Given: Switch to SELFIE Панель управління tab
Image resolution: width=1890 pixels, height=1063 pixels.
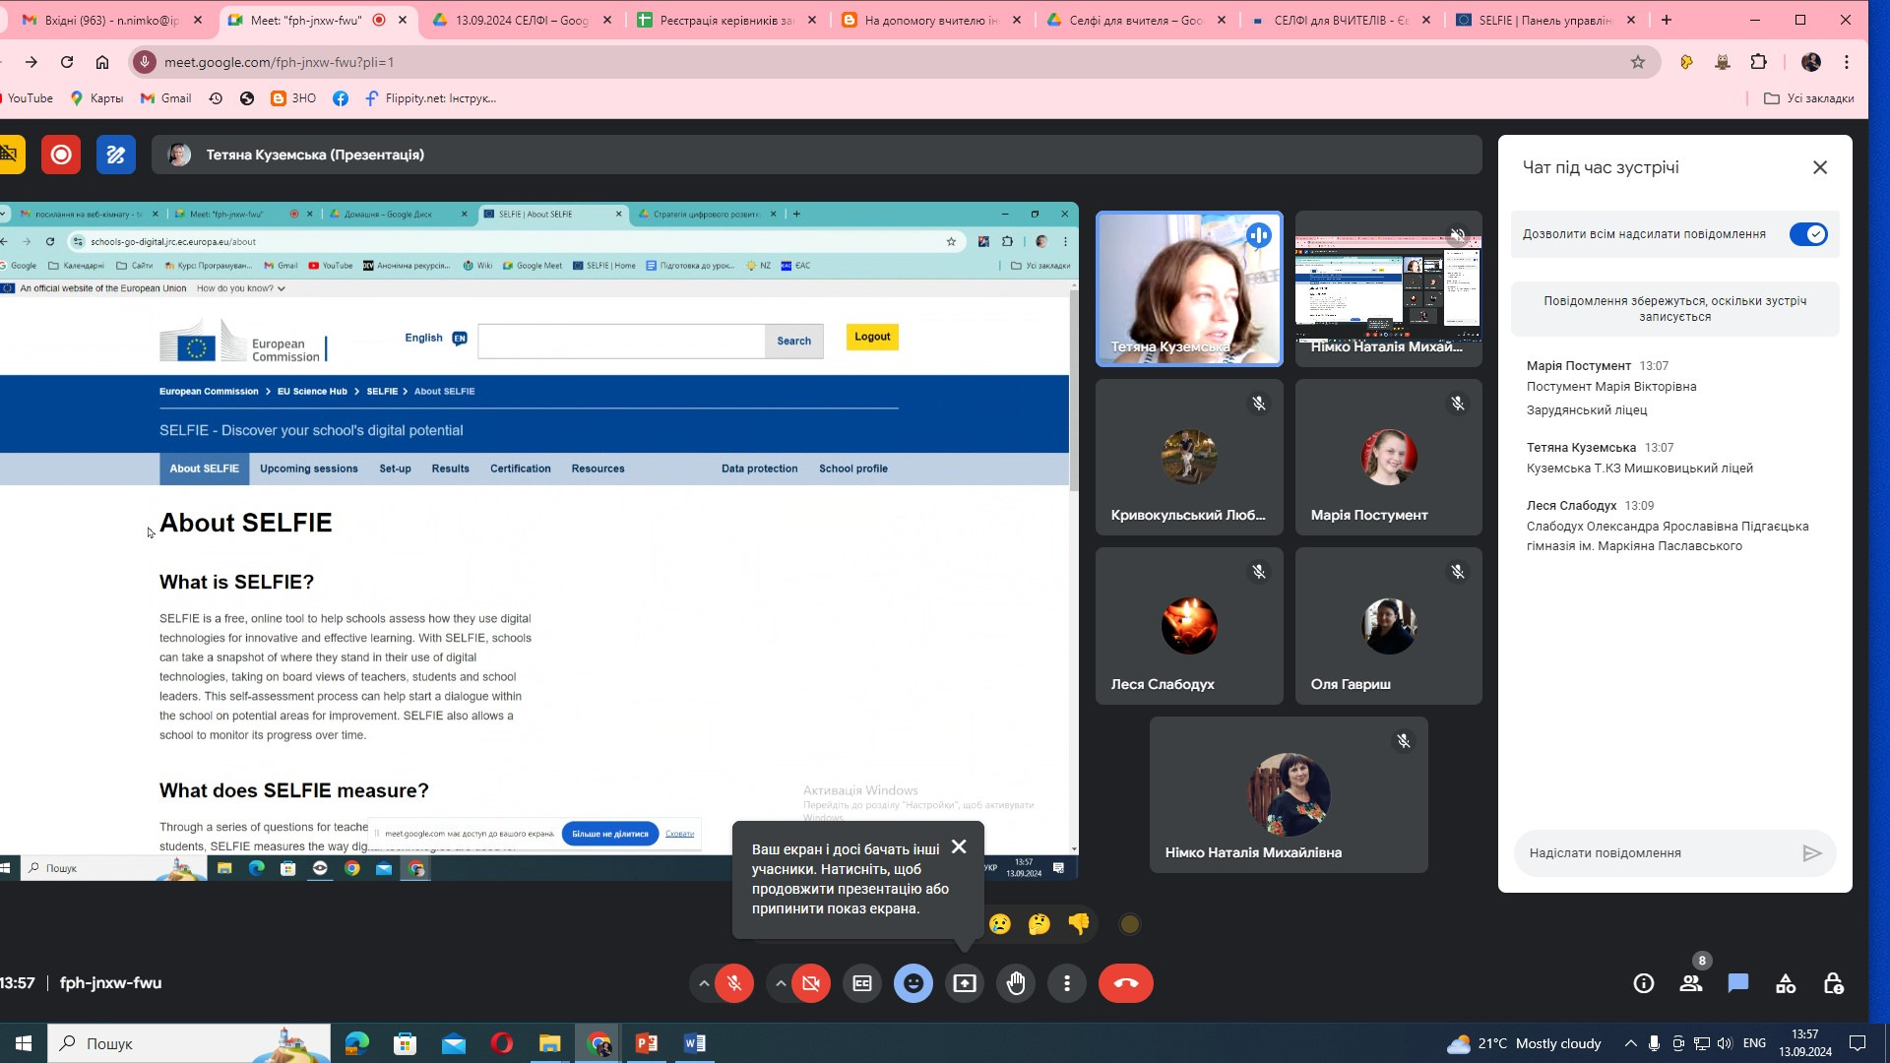Looking at the screenshot, I should 1544,20.
